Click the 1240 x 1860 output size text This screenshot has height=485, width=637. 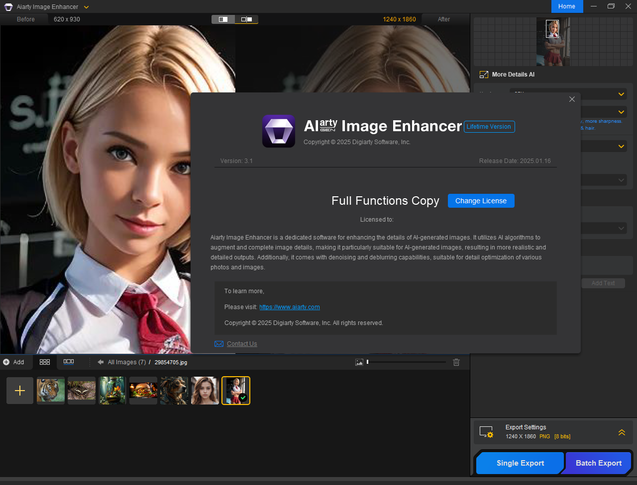pyautogui.click(x=399, y=19)
